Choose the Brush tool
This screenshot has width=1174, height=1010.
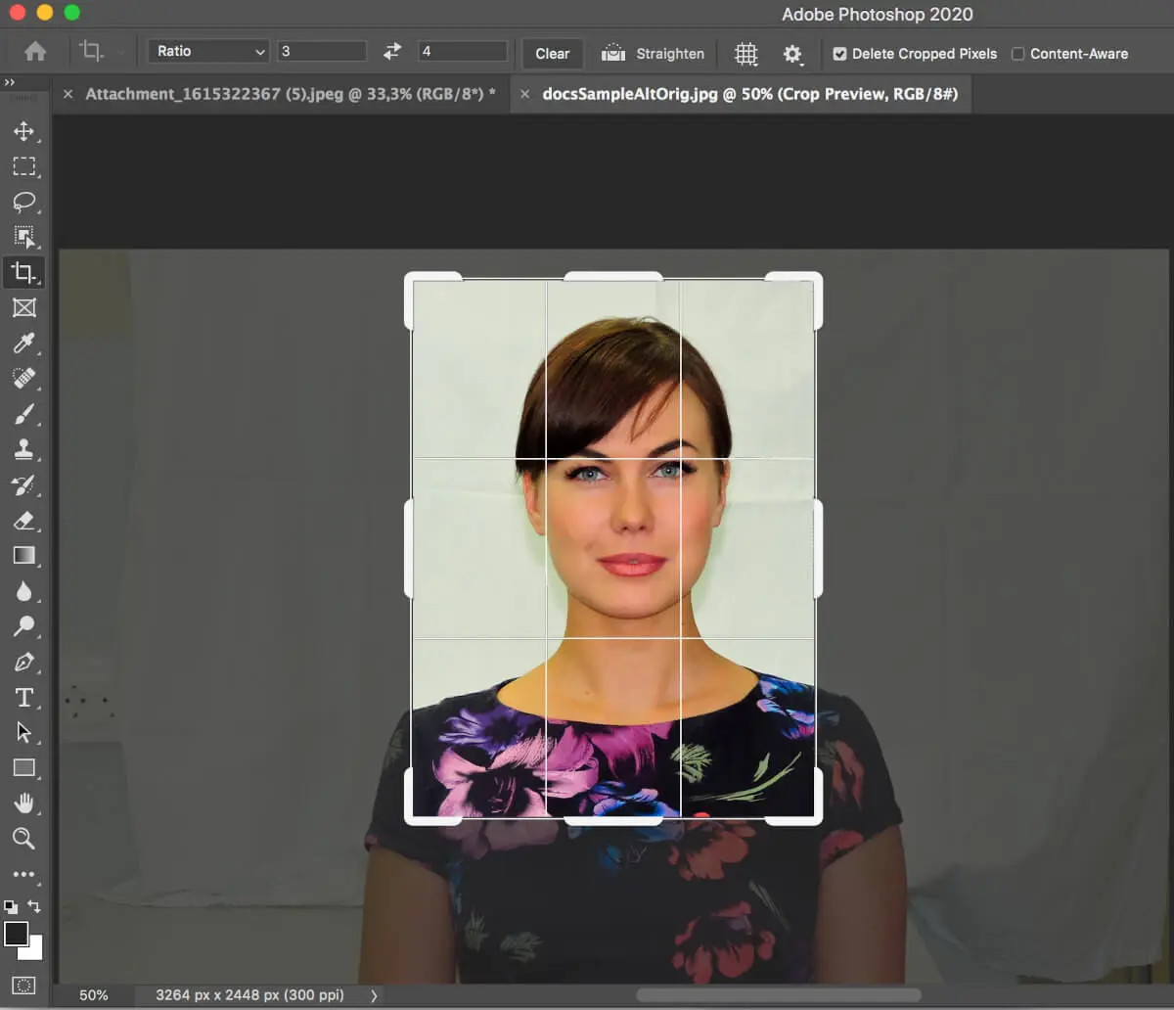[x=23, y=414]
